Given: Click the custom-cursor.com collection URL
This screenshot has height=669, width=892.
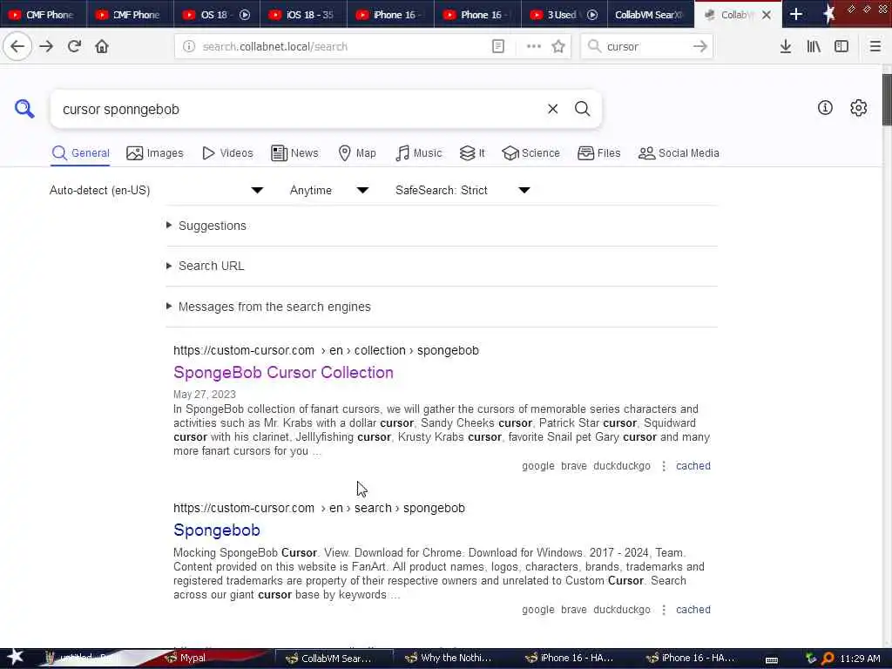Looking at the screenshot, I should (x=326, y=350).
